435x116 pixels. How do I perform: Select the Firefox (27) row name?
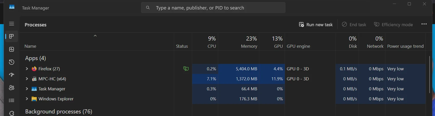tap(49, 69)
